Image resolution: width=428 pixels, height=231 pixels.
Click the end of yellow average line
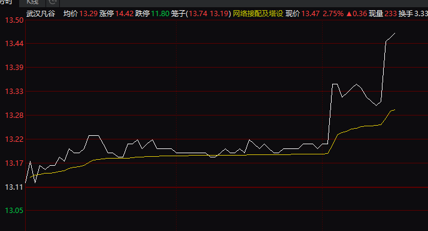(394, 110)
